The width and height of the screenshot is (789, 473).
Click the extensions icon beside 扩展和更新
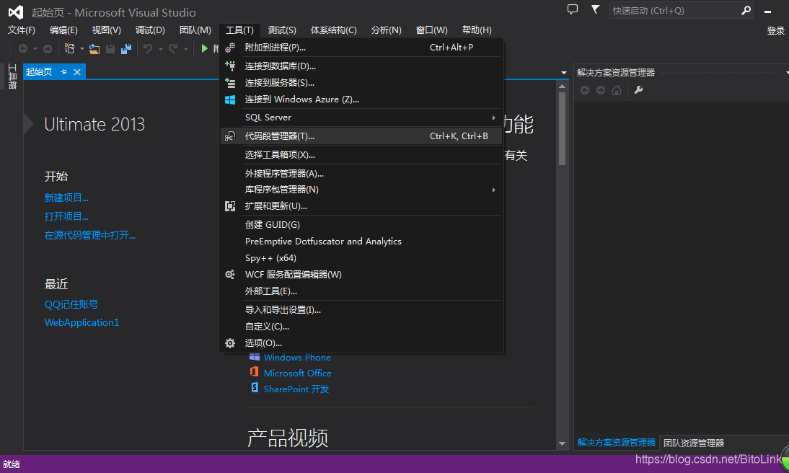230,205
